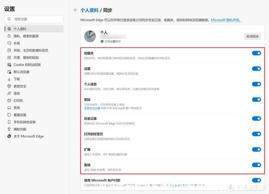Click the lock icon for 隐私、搜索和服务
Image resolution: width=269 pixels, height=194 pixels.
(9, 36)
